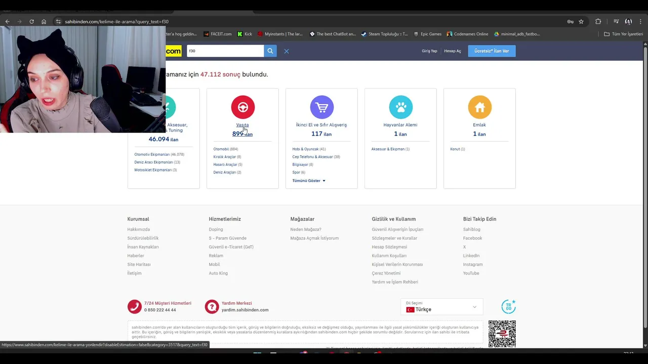
Task: Open the shopping cart category icon
Action: (321, 107)
